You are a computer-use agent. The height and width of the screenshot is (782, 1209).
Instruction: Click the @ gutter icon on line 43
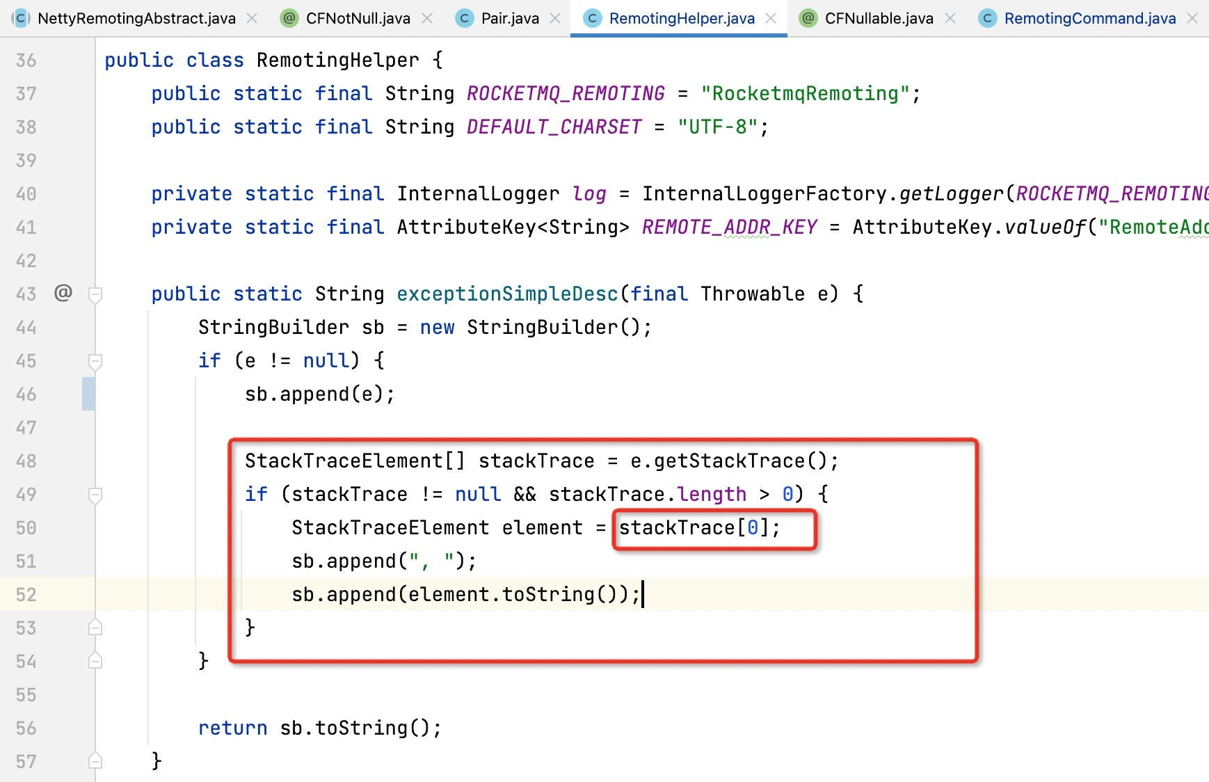click(63, 293)
